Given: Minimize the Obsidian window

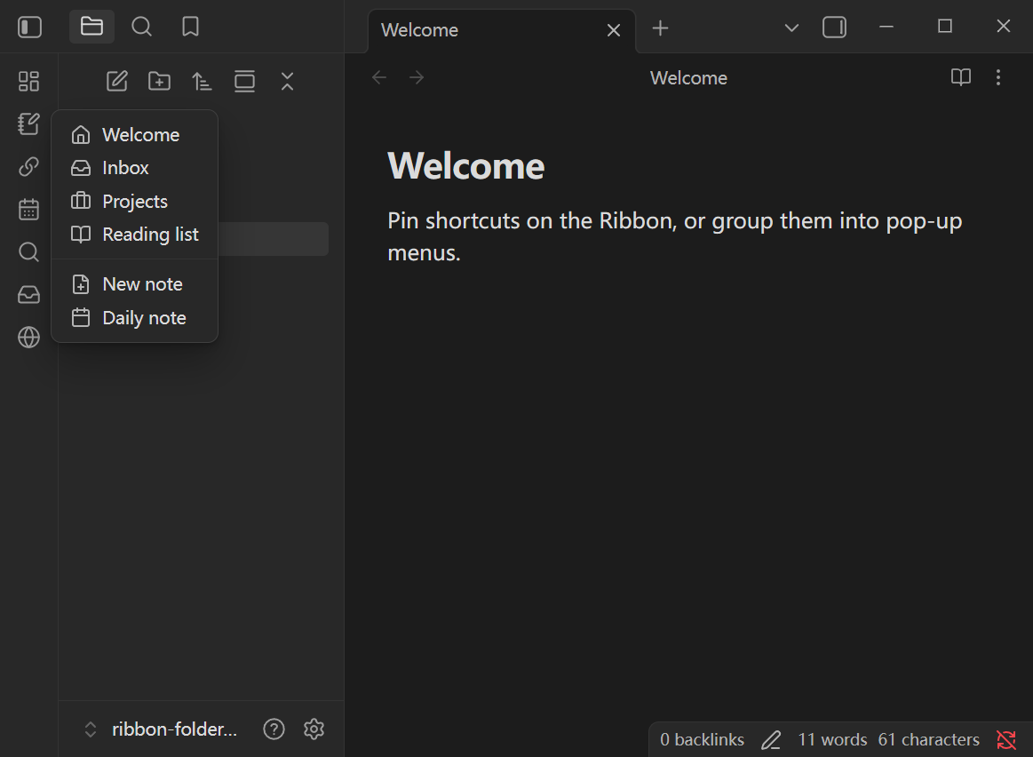Looking at the screenshot, I should tap(886, 27).
